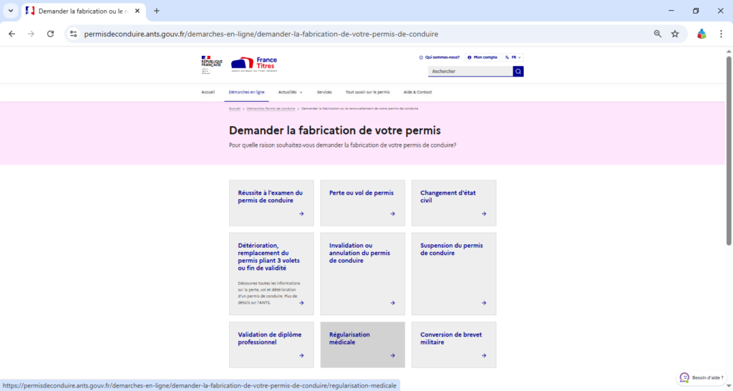733x391 pixels.
Task: Open the Régularisation médicale card
Action: pyautogui.click(x=362, y=344)
